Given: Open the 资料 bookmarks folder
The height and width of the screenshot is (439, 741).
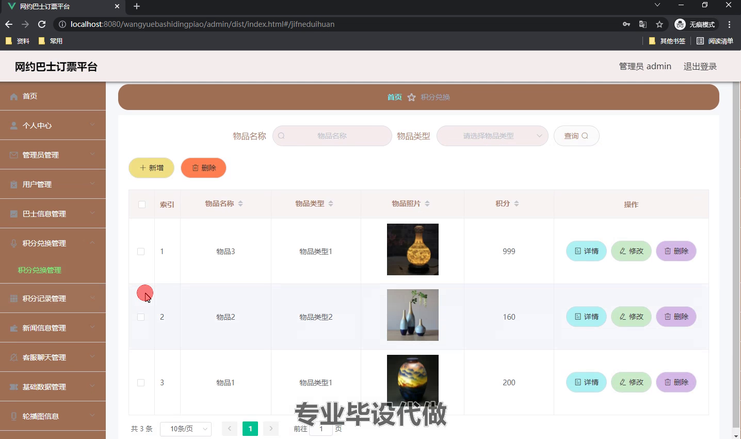Looking at the screenshot, I should tap(18, 41).
